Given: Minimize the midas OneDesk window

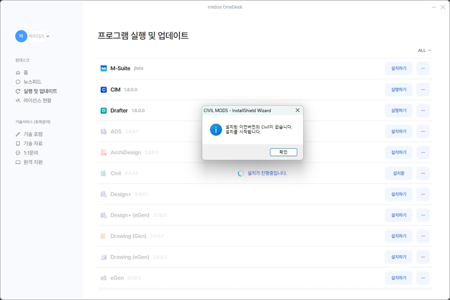Looking at the screenshot, I should point(434,7).
